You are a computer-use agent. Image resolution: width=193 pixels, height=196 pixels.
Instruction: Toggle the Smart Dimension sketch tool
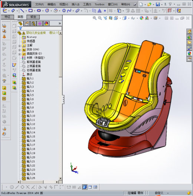point(13,11)
